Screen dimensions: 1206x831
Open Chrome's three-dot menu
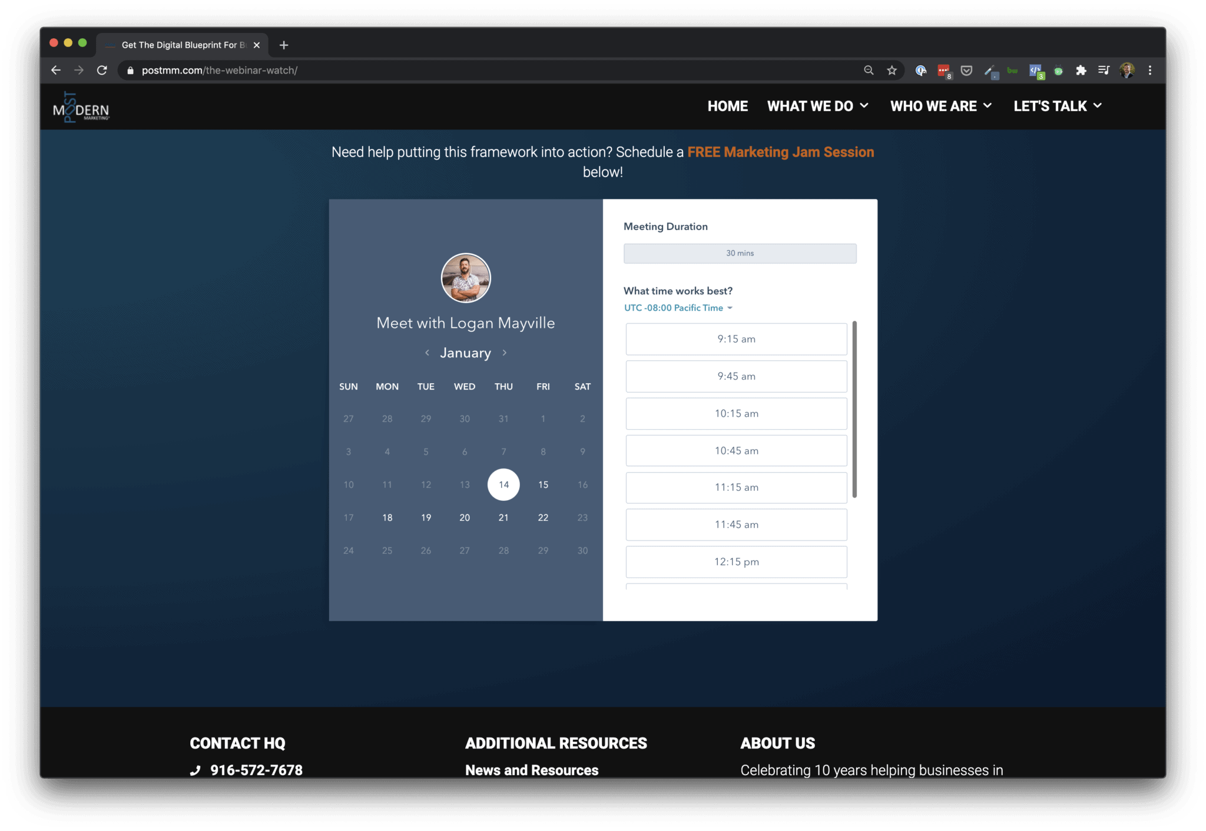pyautogui.click(x=1149, y=70)
